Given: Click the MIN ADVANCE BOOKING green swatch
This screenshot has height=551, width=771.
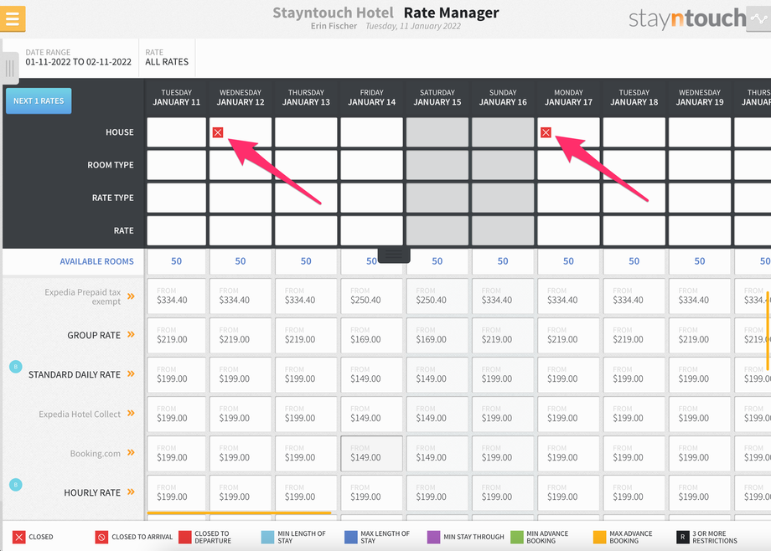Looking at the screenshot, I should pos(517,537).
